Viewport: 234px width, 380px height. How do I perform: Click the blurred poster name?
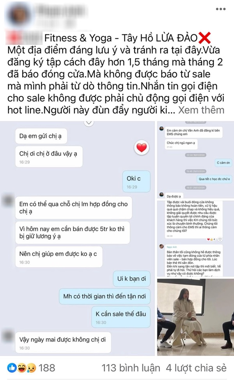61,11
